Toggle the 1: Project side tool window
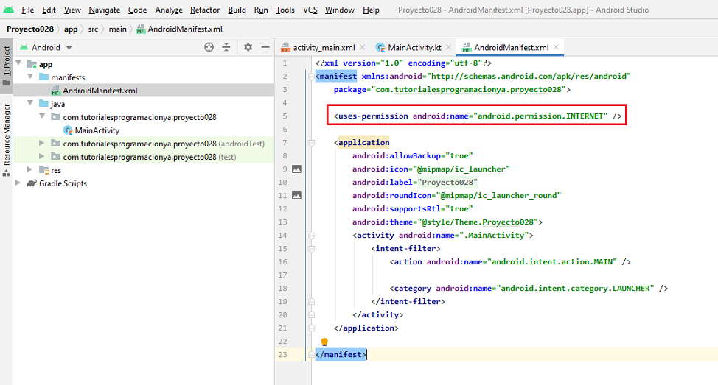The height and width of the screenshot is (385, 718). (x=7, y=66)
